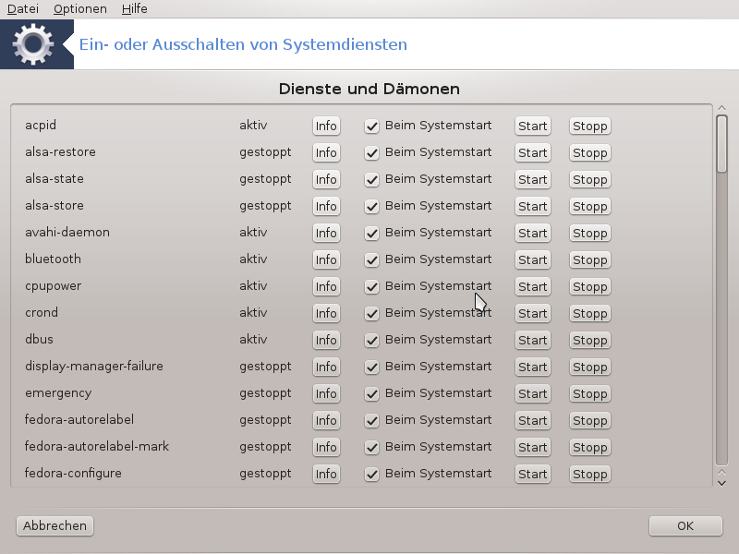Open the Hilfe menu
The height and width of the screenshot is (554, 739).
[134, 9]
